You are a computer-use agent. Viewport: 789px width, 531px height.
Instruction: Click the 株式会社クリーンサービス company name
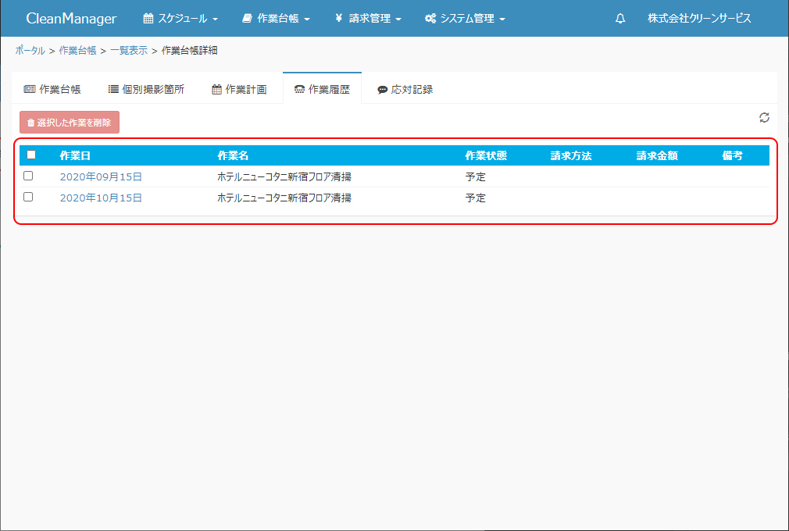coord(698,19)
